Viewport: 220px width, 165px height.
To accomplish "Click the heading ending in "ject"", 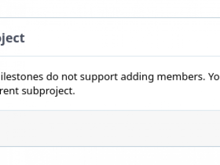I will tap(13, 39).
